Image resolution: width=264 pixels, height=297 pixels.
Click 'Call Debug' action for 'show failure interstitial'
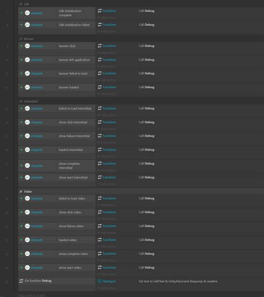pyautogui.click(x=146, y=136)
